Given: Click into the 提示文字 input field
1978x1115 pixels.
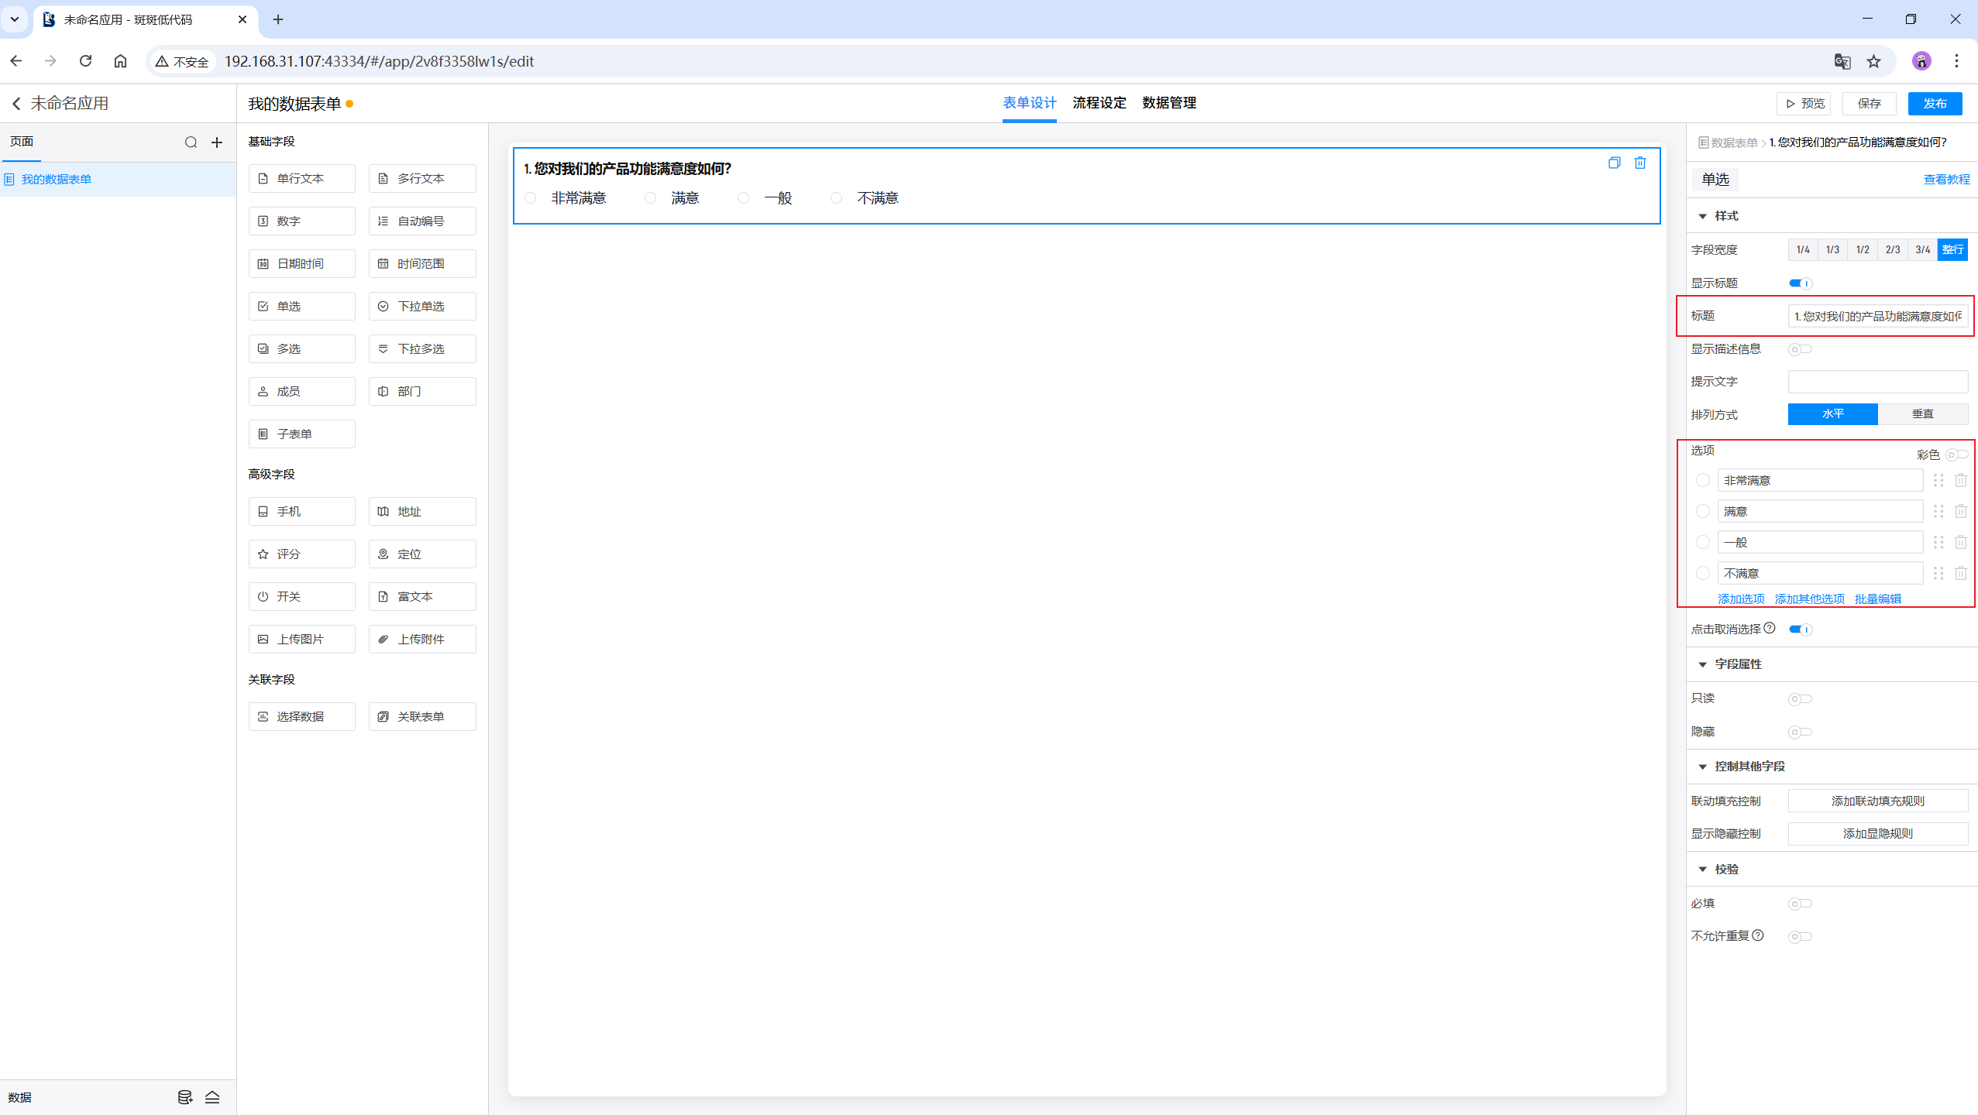Looking at the screenshot, I should [x=1877, y=382].
